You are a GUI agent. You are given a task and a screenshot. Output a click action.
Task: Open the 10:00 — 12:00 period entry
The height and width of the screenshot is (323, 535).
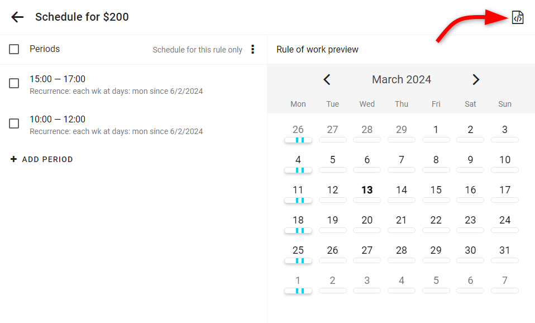tap(116, 125)
